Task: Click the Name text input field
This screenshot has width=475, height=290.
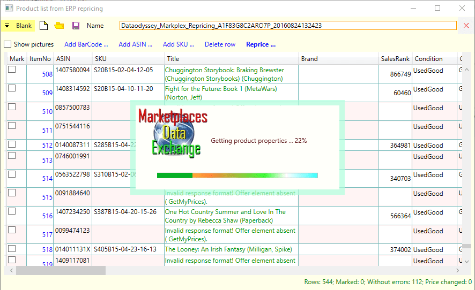Action: (288, 26)
